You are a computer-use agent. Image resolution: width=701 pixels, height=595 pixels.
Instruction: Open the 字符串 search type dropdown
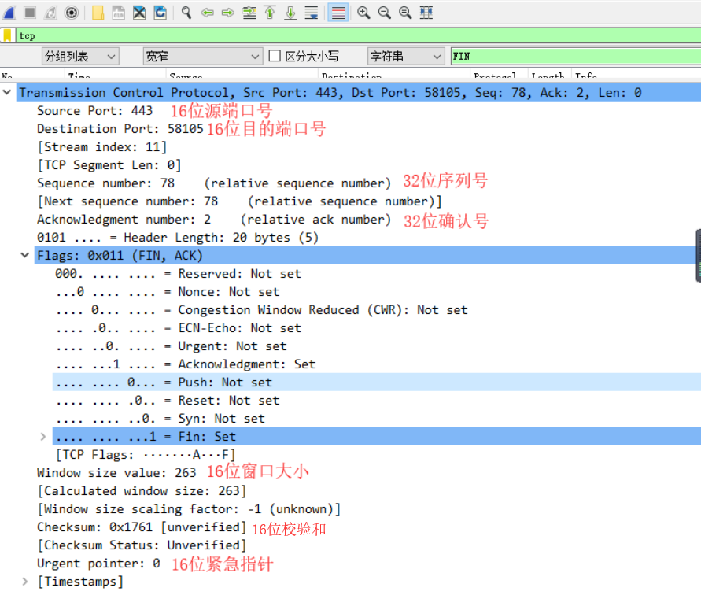click(x=406, y=57)
